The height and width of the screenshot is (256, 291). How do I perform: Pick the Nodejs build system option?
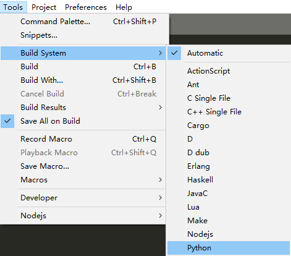pos(229,234)
